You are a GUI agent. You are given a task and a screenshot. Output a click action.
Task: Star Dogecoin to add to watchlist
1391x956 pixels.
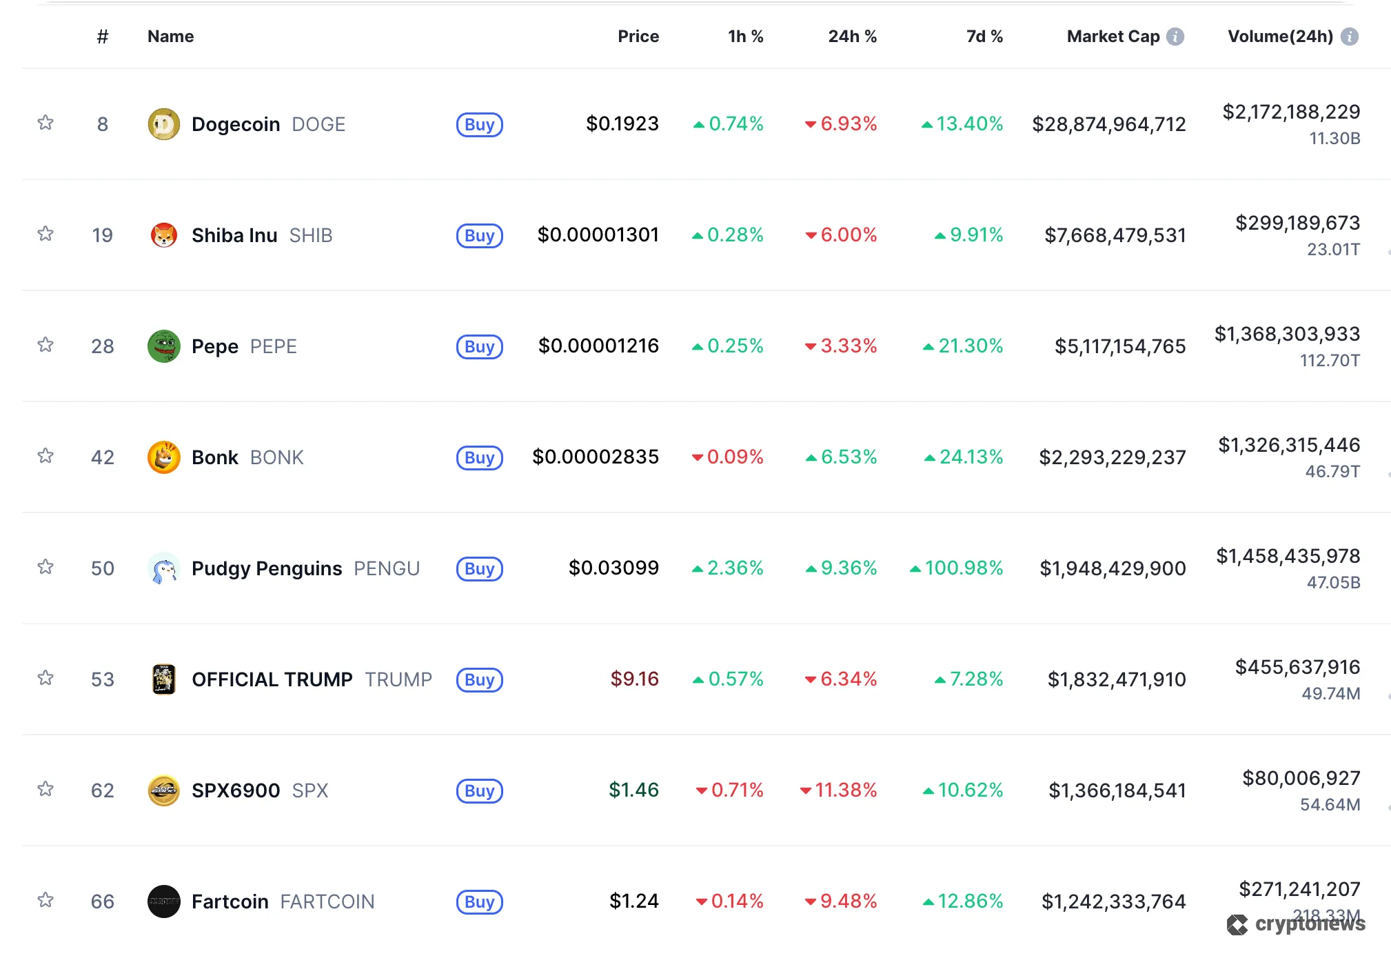point(45,123)
